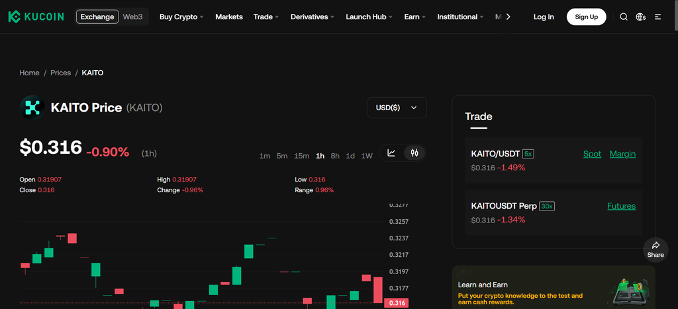Click the 30x leverage badge
Screen dimensions: 678x309
tap(547, 207)
